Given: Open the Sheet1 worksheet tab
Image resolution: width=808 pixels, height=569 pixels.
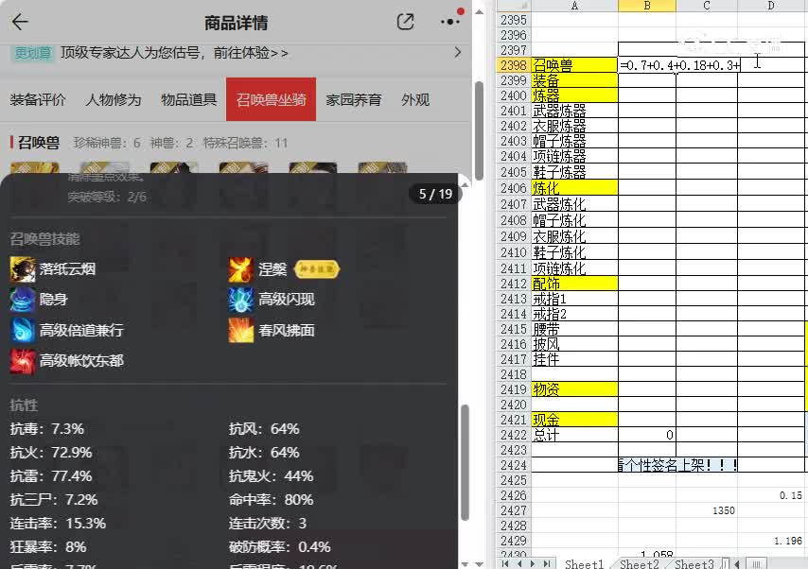Looking at the screenshot, I should [584, 564].
